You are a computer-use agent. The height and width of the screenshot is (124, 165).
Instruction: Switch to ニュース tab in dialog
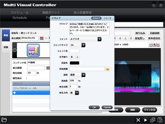108,18
